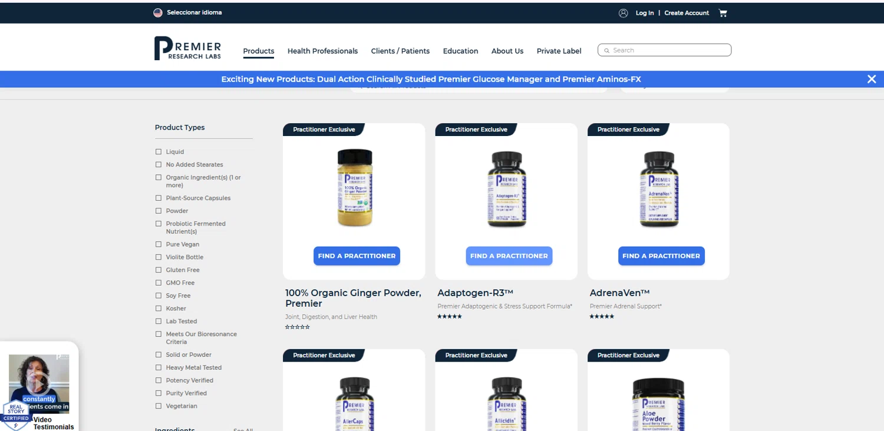The width and height of the screenshot is (884, 431).
Task: Check the GMO Free filter
Action: 158,283
